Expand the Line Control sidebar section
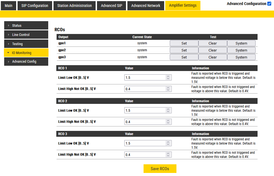This screenshot has width=274, height=176. coord(26,35)
